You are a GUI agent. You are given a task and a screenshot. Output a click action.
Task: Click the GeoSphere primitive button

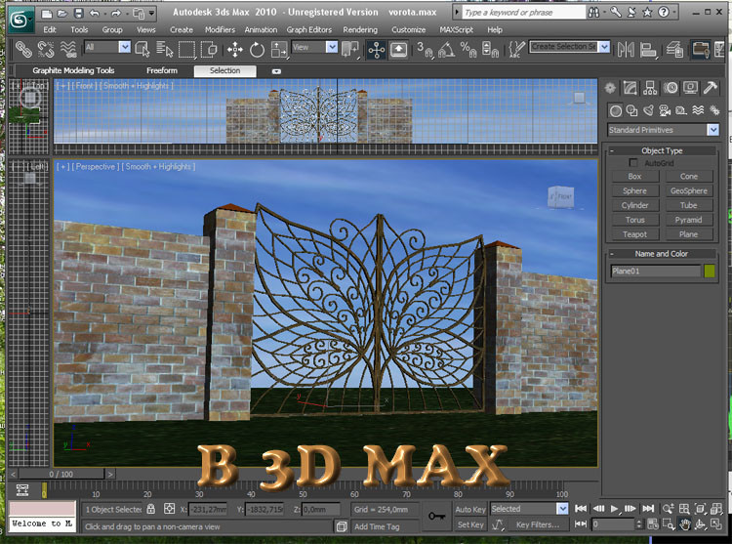(x=689, y=191)
